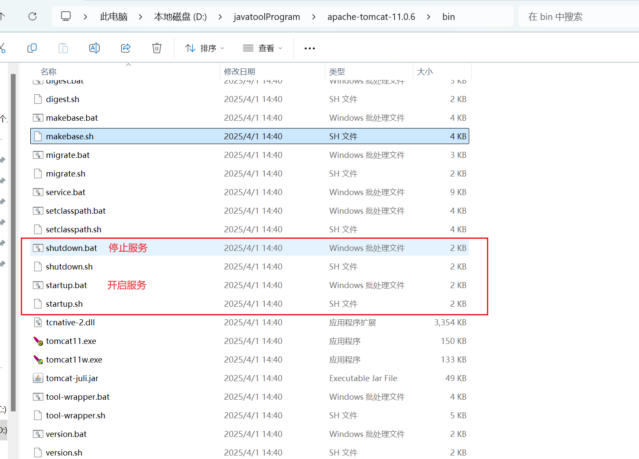Click the Rename toolbar icon
This screenshot has width=639, height=459.
coord(94,48)
